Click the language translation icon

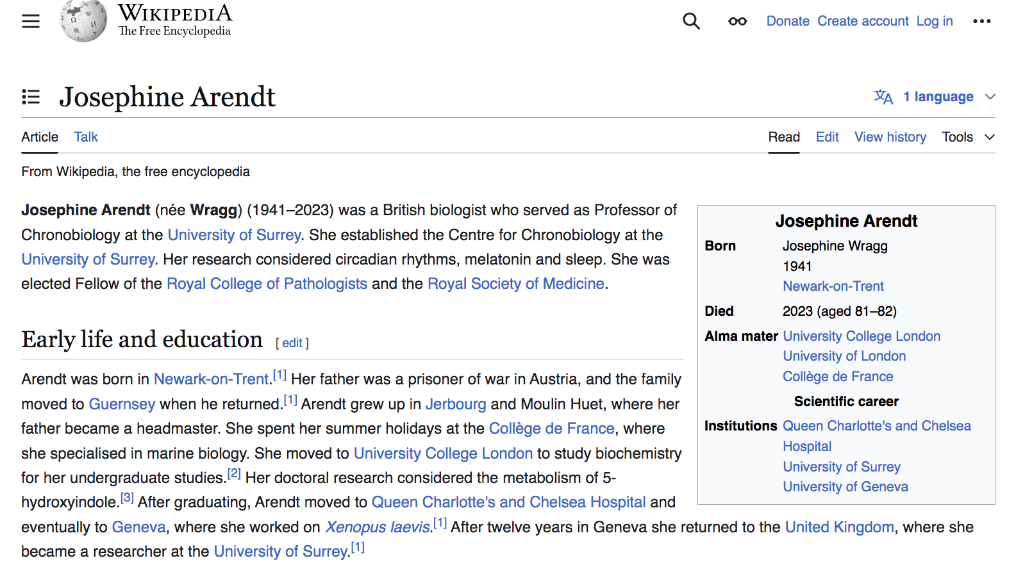883,97
